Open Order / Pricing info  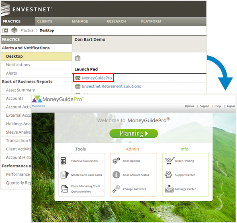(x=184, y=161)
